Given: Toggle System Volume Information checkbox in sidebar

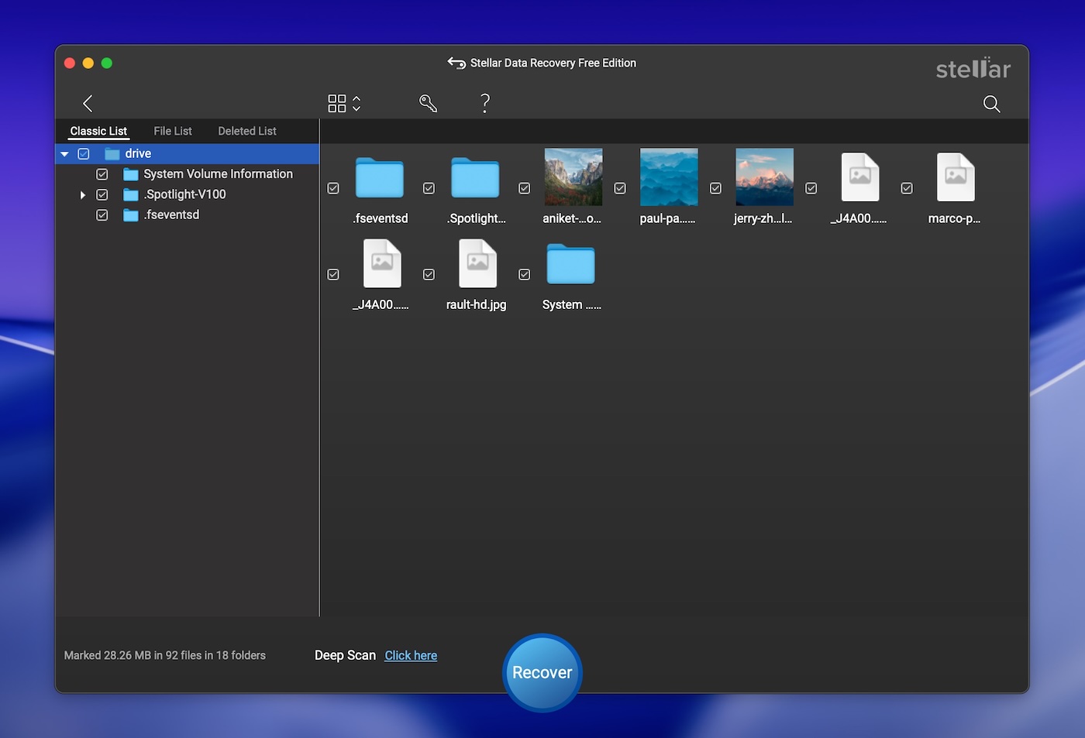Looking at the screenshot, I should pos(102,174).
